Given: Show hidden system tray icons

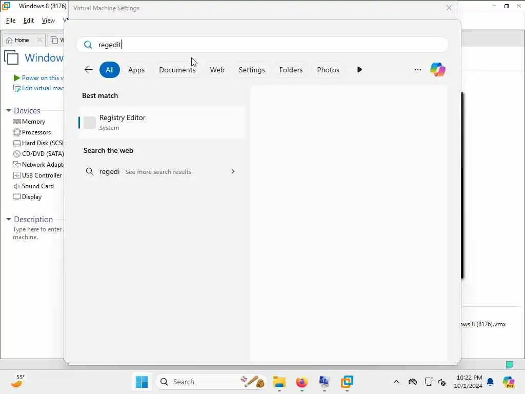Looking at the screenshot, I should pyautogui.click(x=396, y=382).
